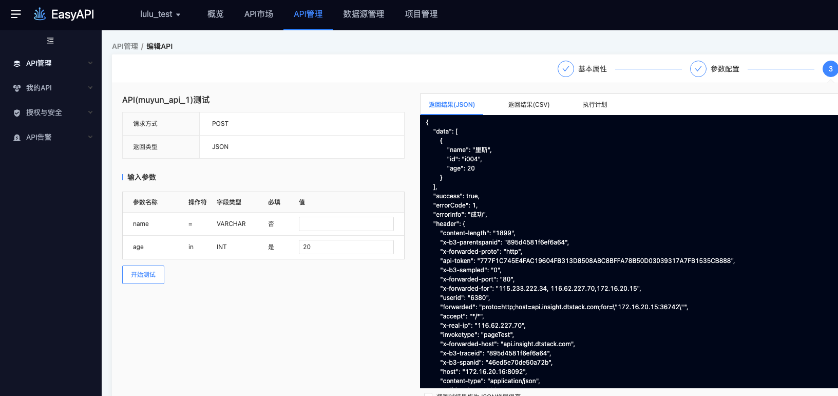838x396 pixels.
Task: Click the API告警 alarm icon
Action: [x=17, y=138]
